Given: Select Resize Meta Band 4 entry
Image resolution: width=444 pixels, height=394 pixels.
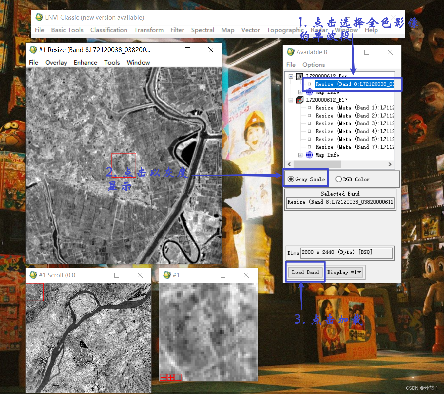Looking at the screenshot, I should pos(355,131).
